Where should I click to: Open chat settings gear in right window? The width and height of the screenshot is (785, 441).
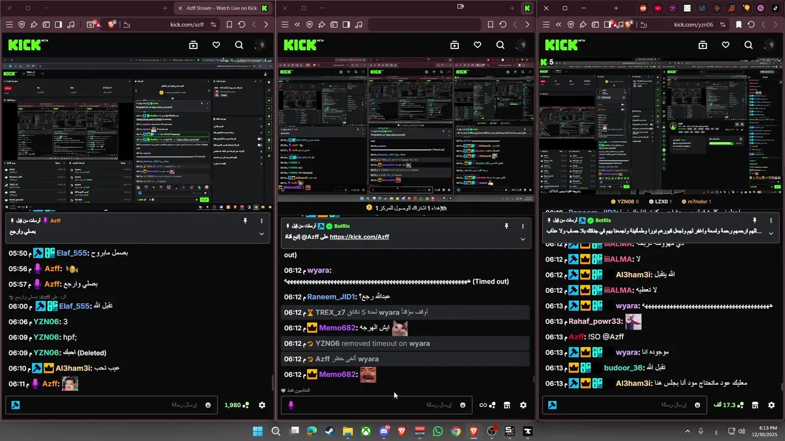(772, 405)
